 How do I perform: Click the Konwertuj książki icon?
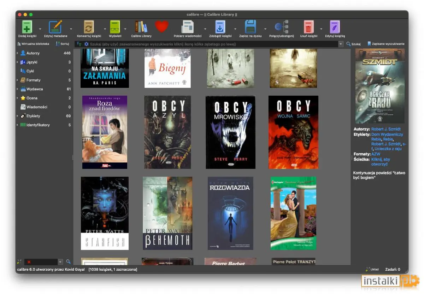[89, 28]
